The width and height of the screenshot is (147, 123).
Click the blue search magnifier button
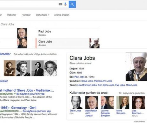click(x=72, y=4)
